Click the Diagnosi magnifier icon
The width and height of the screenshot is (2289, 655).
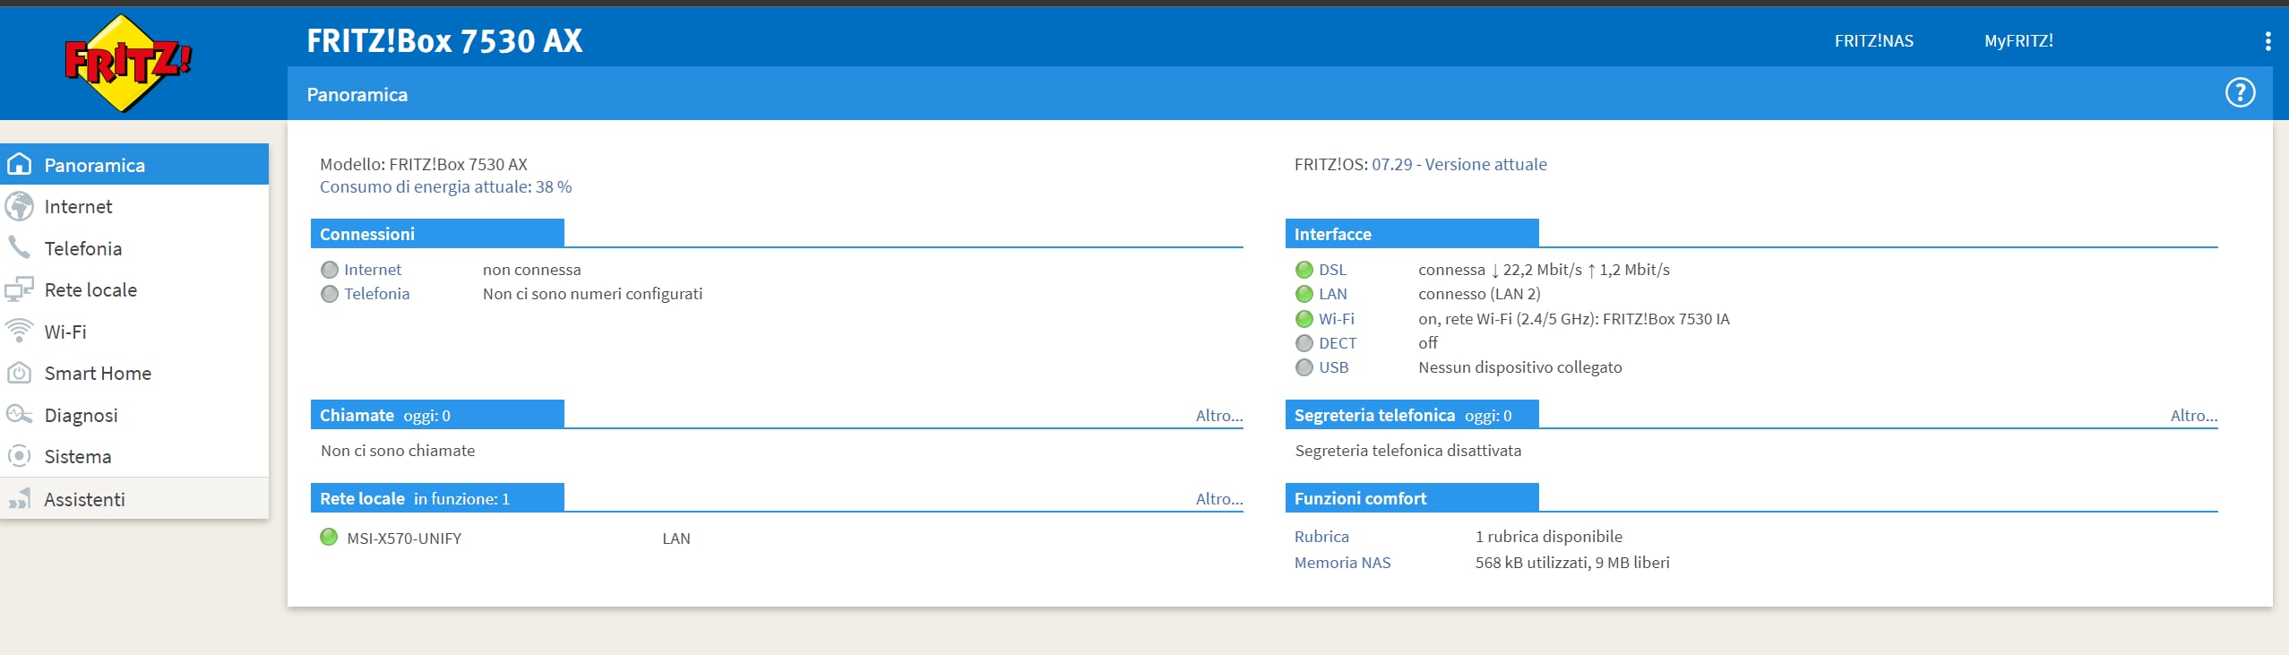(19, 414)
